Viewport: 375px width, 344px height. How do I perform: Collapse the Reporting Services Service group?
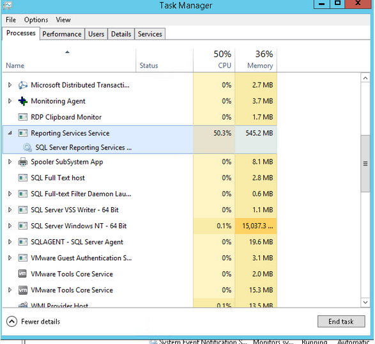[x=10, y=133]
